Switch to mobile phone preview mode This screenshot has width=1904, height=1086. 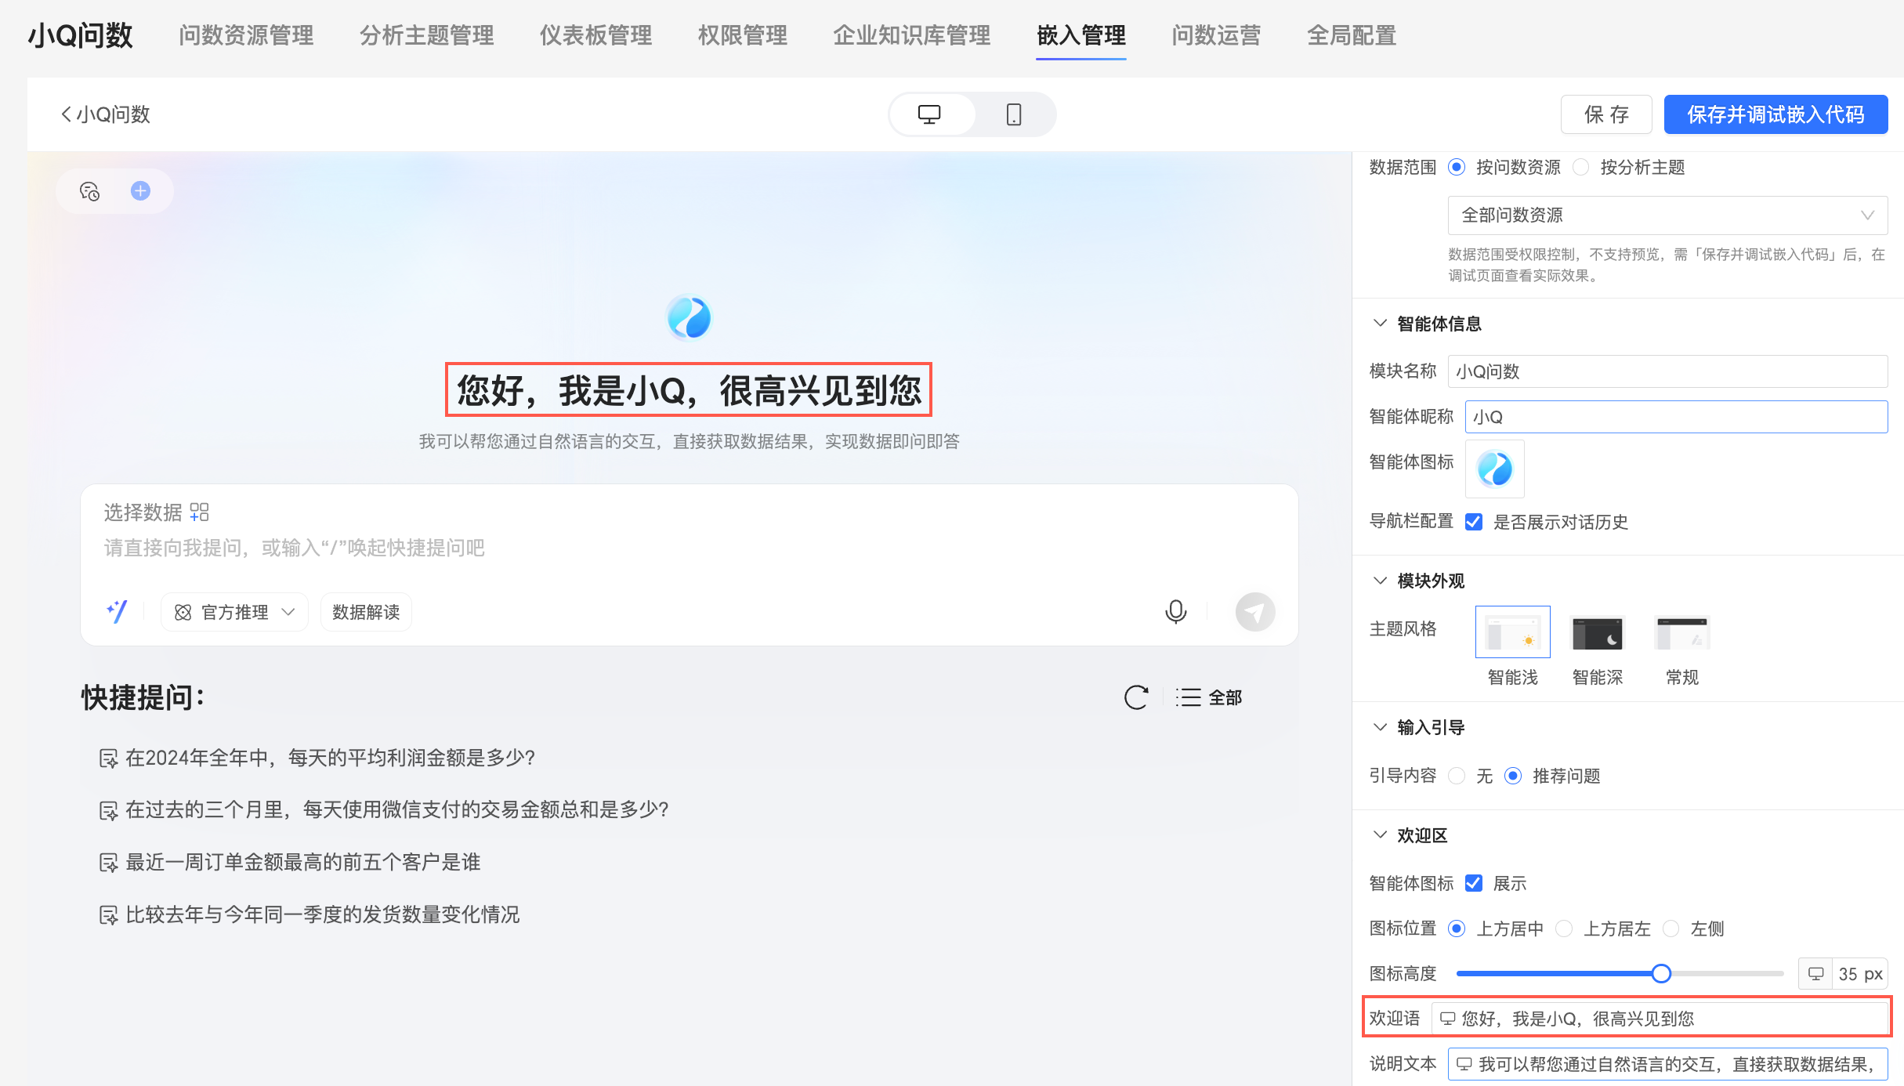point(1014,114)
